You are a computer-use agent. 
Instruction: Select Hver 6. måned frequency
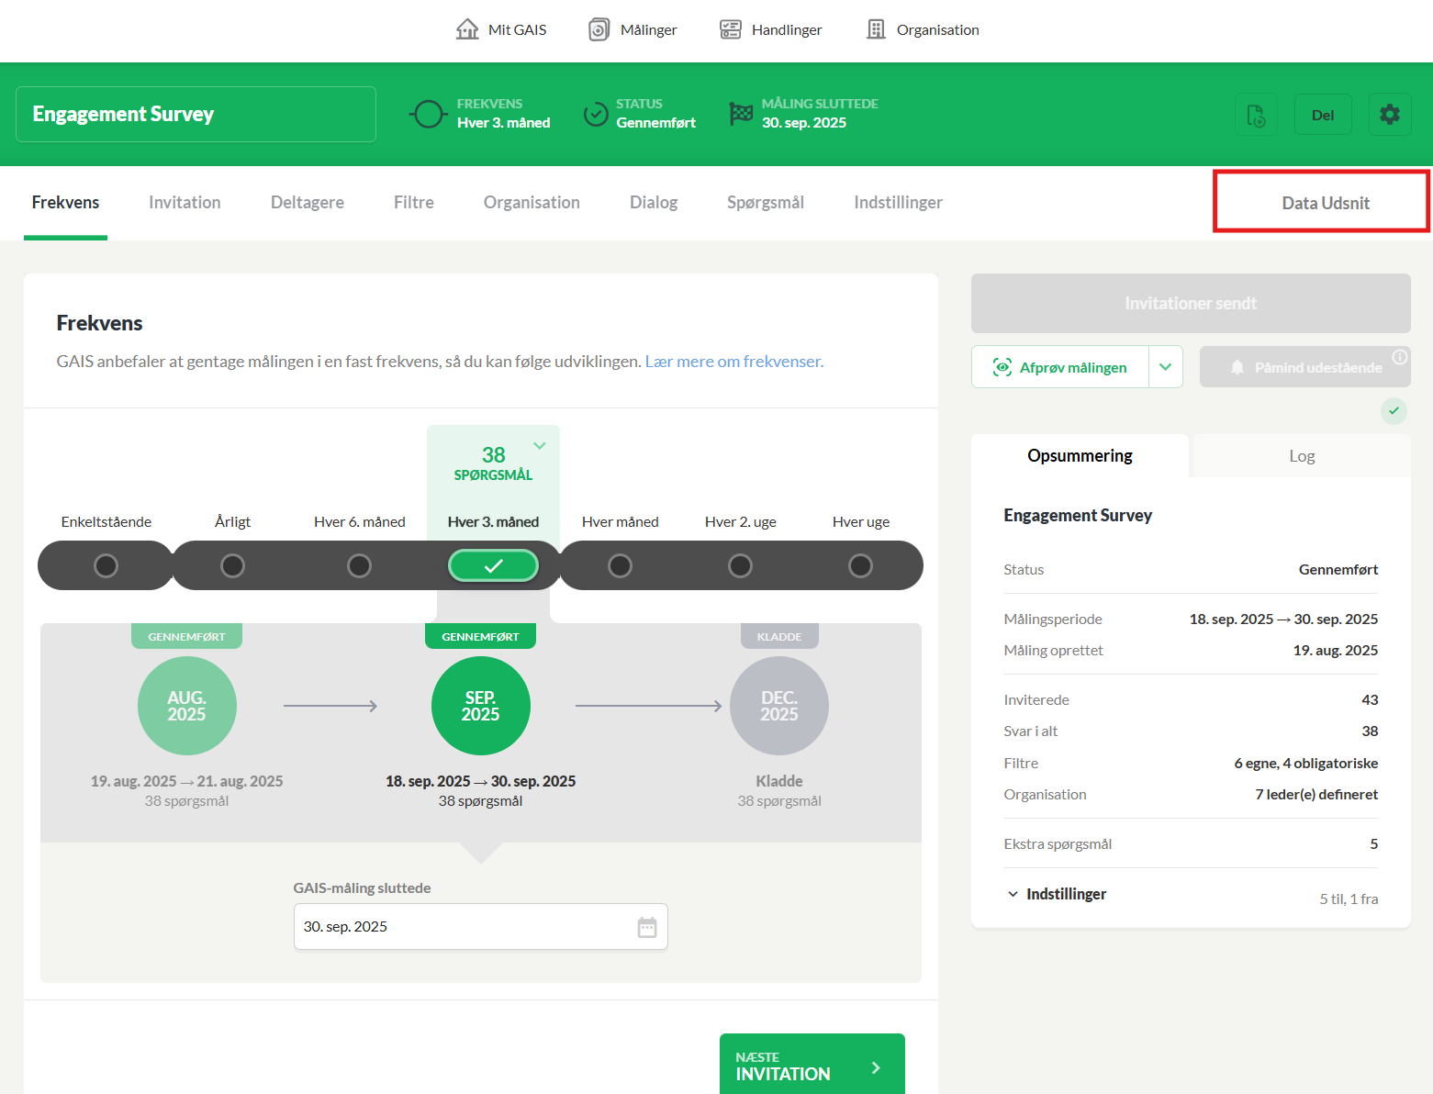pyautogui.click(x=359, y=565)
